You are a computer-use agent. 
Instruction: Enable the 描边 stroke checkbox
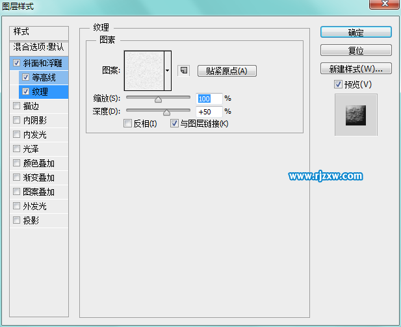(x=17, y=106)
